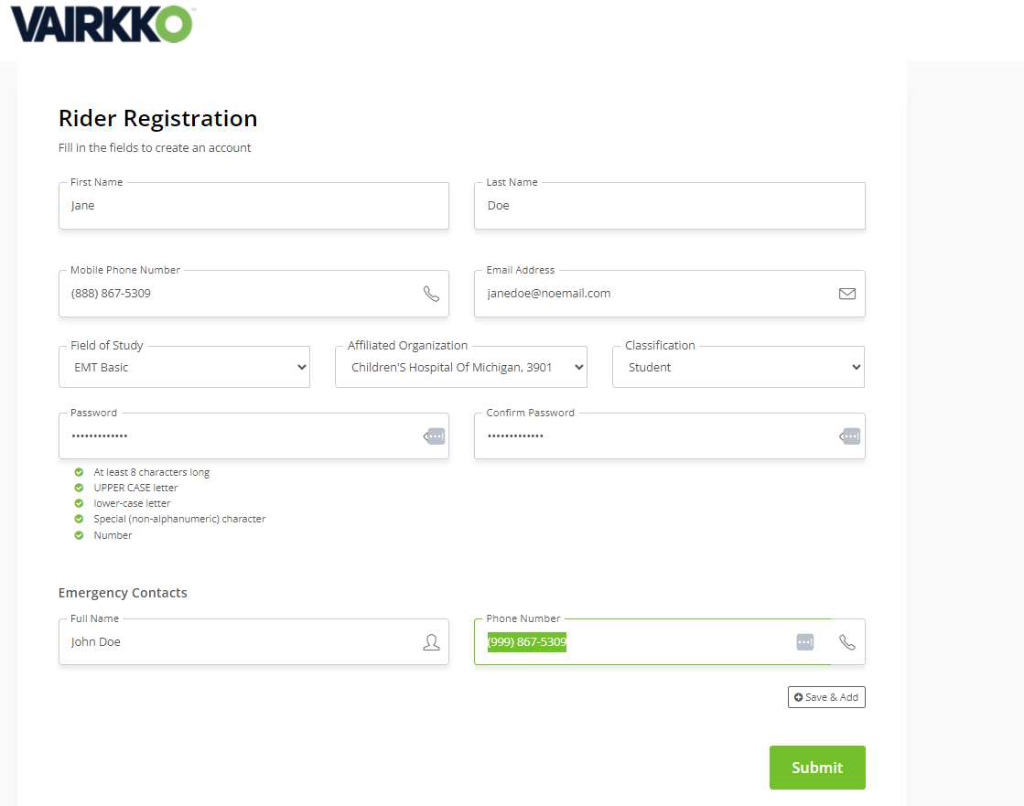Click green check beside 'UPPER CASE letter'

79,488
